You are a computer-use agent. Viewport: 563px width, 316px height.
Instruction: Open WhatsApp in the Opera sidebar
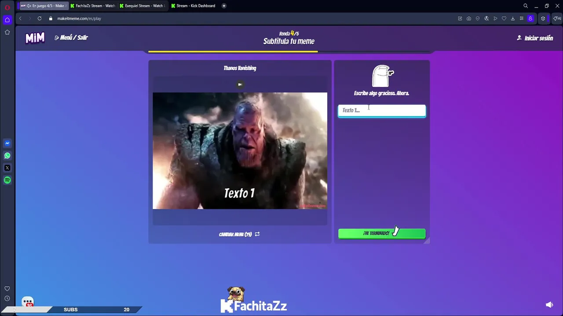(x=7, y=155)
